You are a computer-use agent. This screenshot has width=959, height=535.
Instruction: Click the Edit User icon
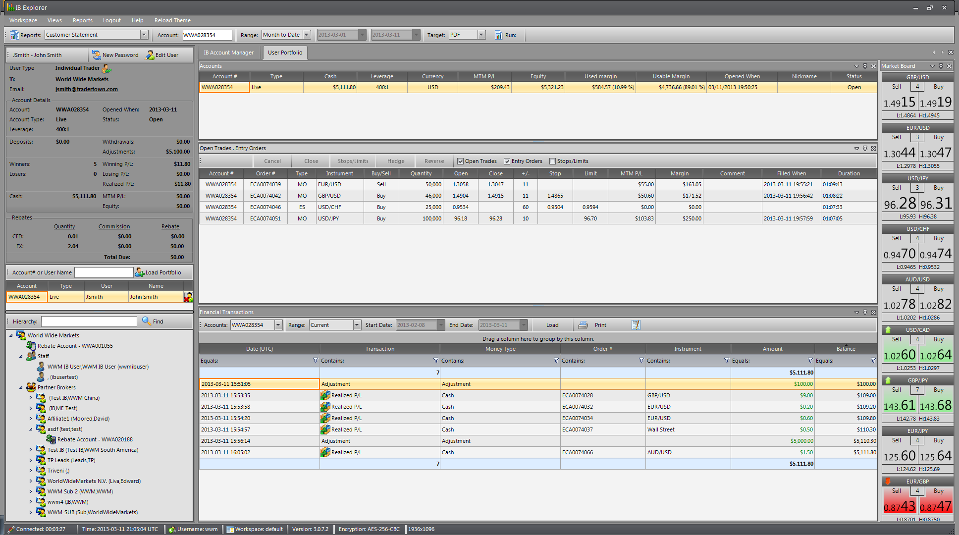point(150,55)
